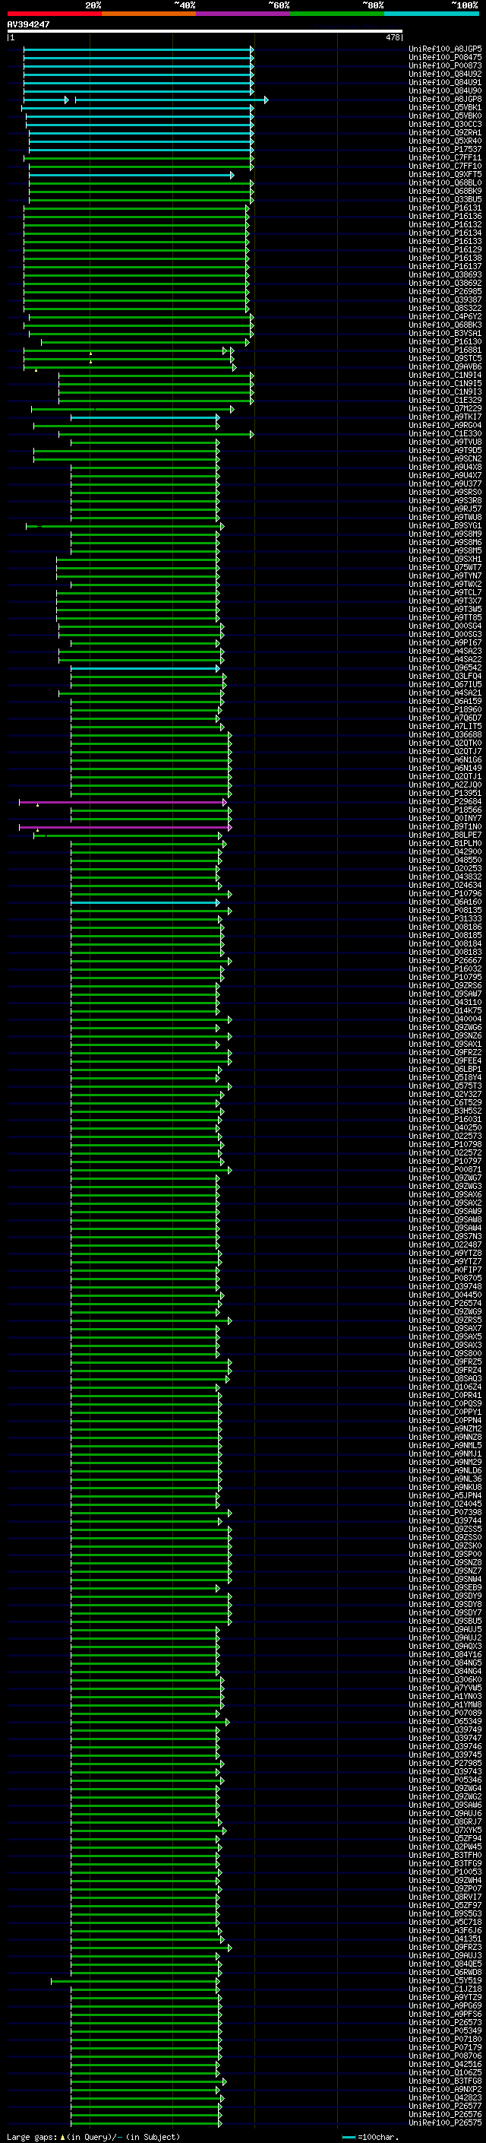This screenshot has width=486, height=2143.
Task: Select hit UniRef100_Q9XFT5
Action: click(x=445, y=174)
